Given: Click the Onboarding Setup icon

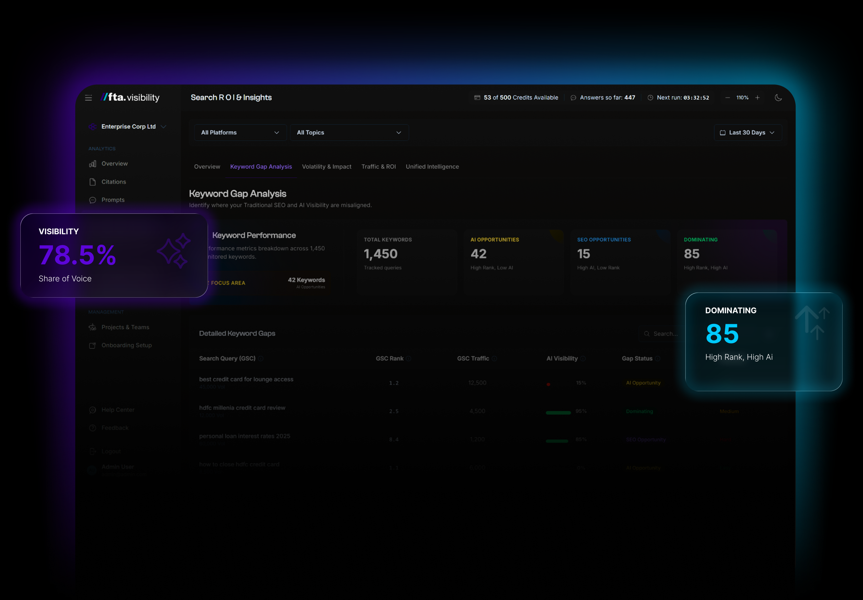Looking at the screenshot, I should (93, 345).
